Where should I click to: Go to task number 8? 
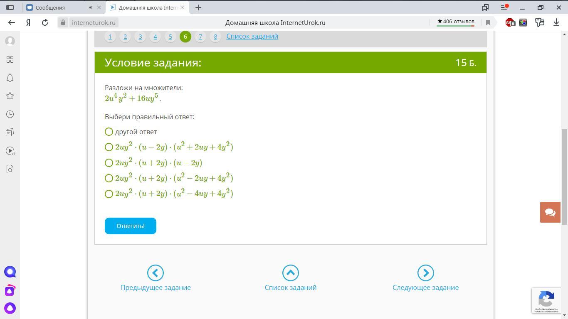(x=215, y=37)
